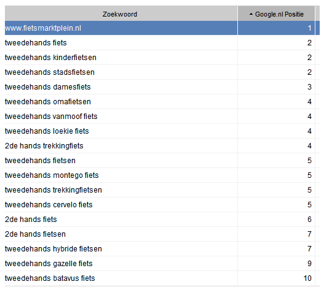Select the 'tweedehands fiets' keyword row
The image size is (332, 287).
coord(162,43)
